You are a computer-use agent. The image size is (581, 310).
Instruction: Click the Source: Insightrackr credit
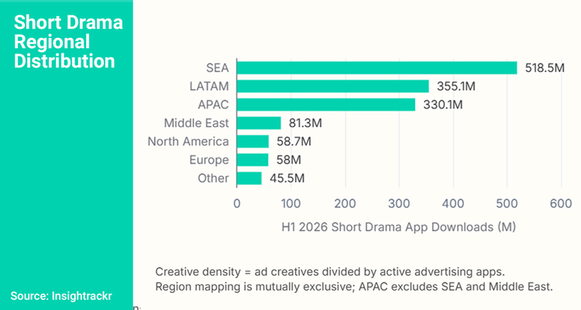click(61, 296)
